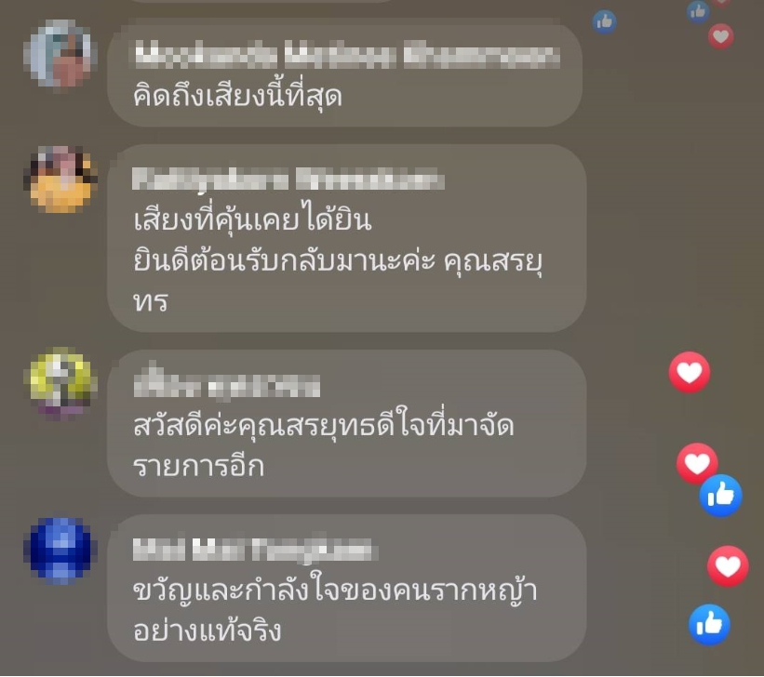Click the blurred name above เสียงที่คุ้นเคยได้ยิน
The height and width of the screenshot is (677, 764).
[x=288, y=179]
